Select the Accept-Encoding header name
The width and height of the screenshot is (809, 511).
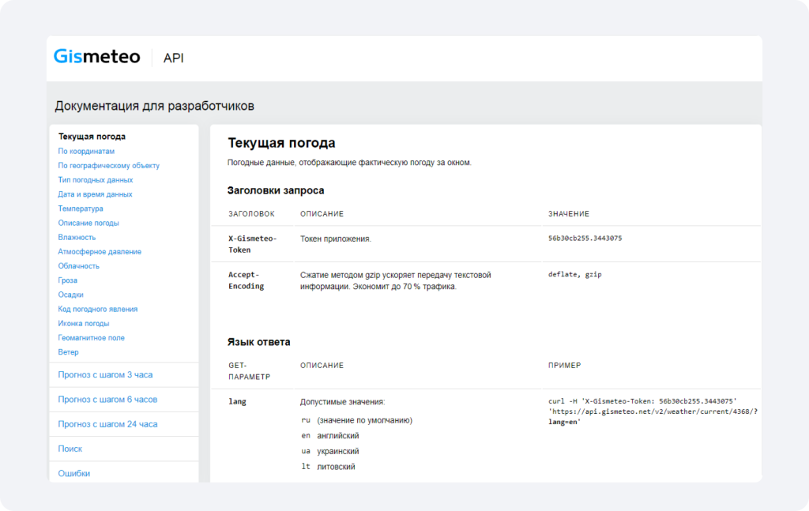click(246, 280)
